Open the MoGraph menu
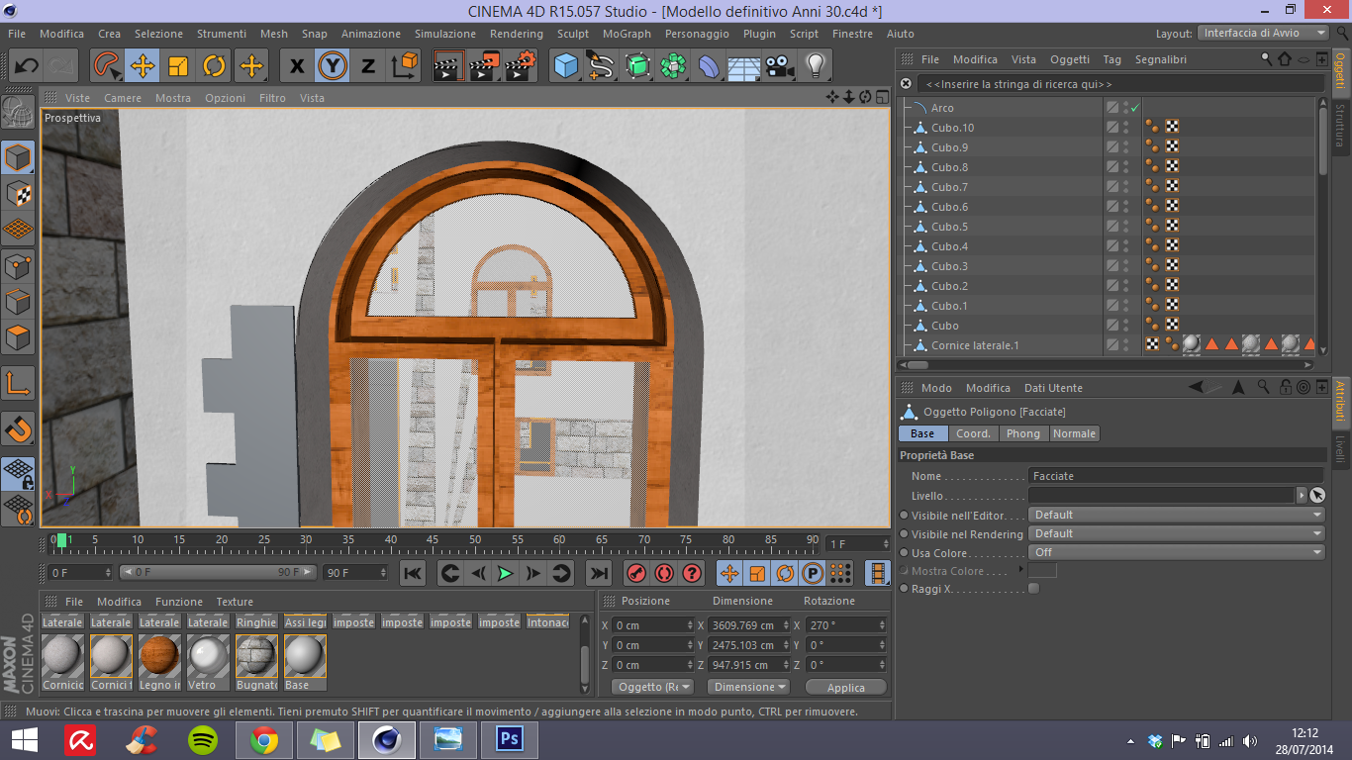Screen dimensions: 1352x760 pyautogui.click(x=627, y=34)
